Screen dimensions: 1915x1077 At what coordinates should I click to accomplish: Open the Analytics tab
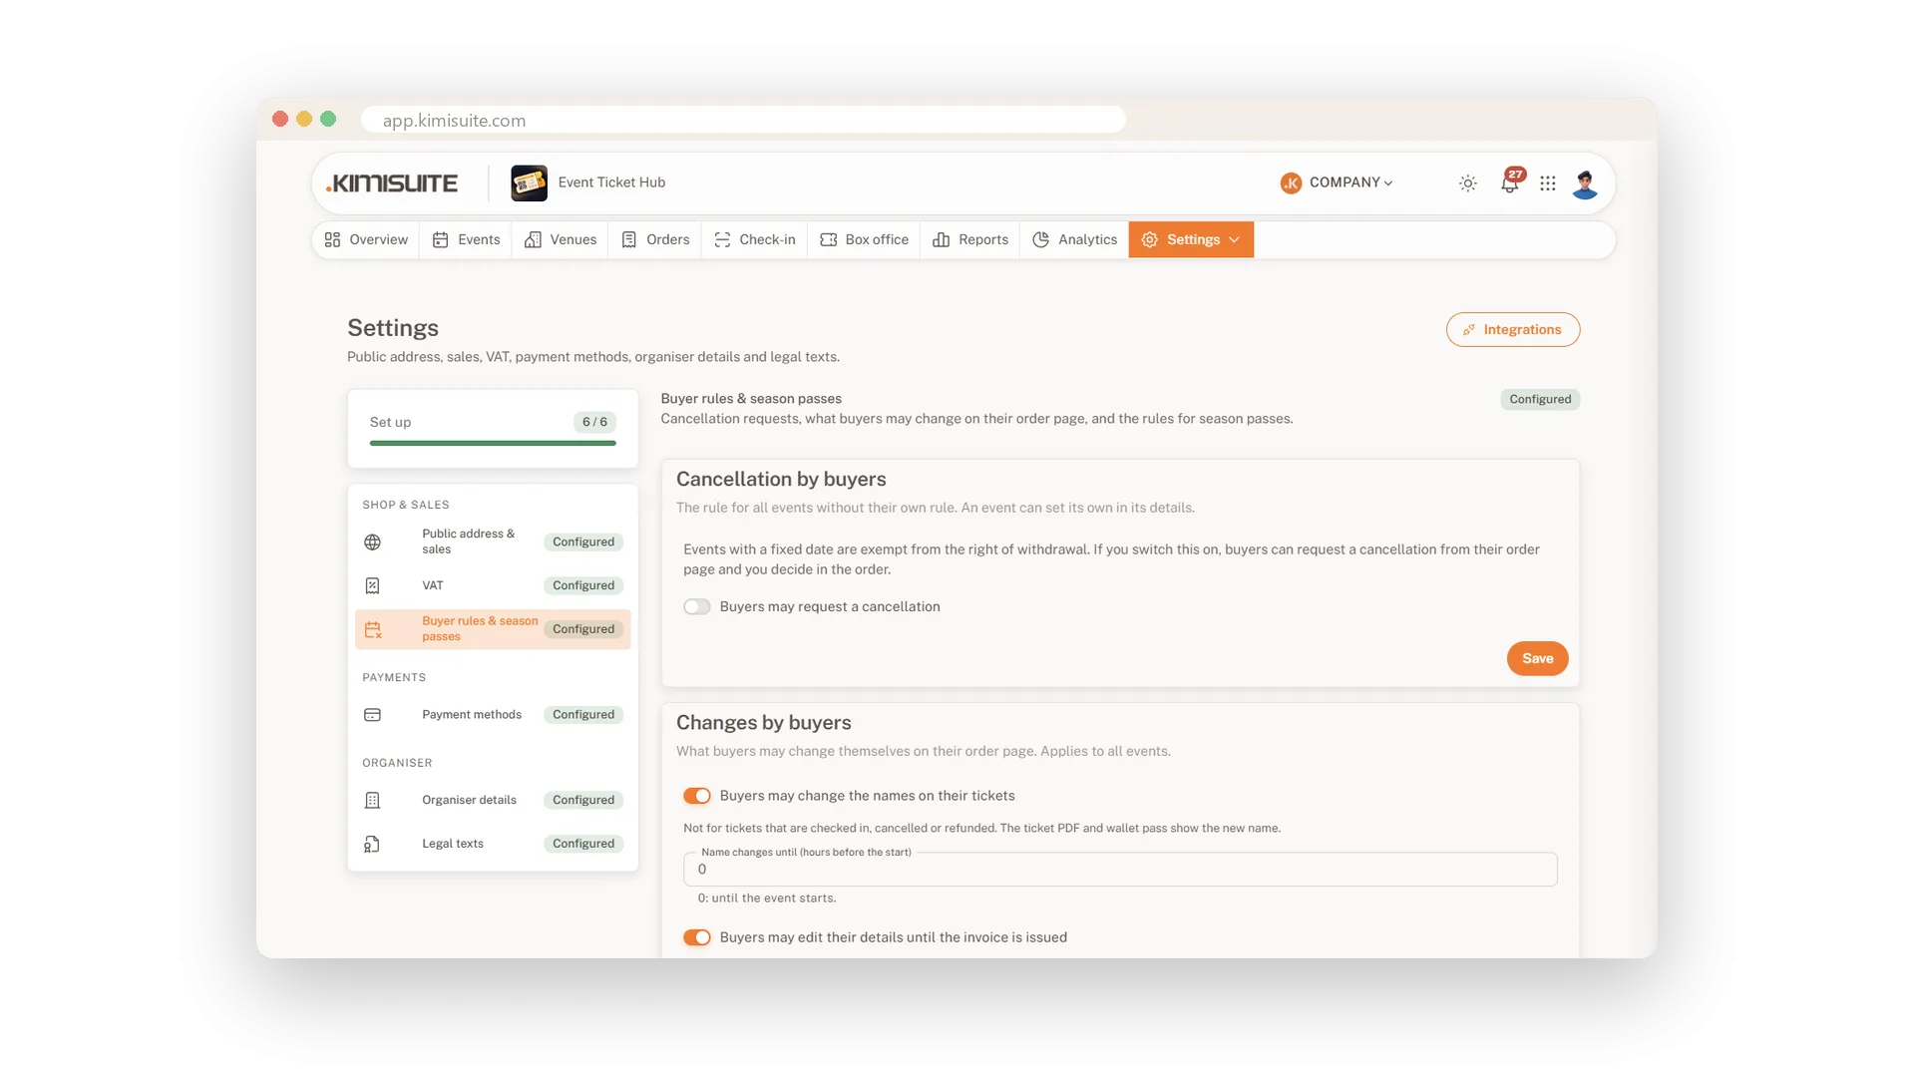[1074, 240]
